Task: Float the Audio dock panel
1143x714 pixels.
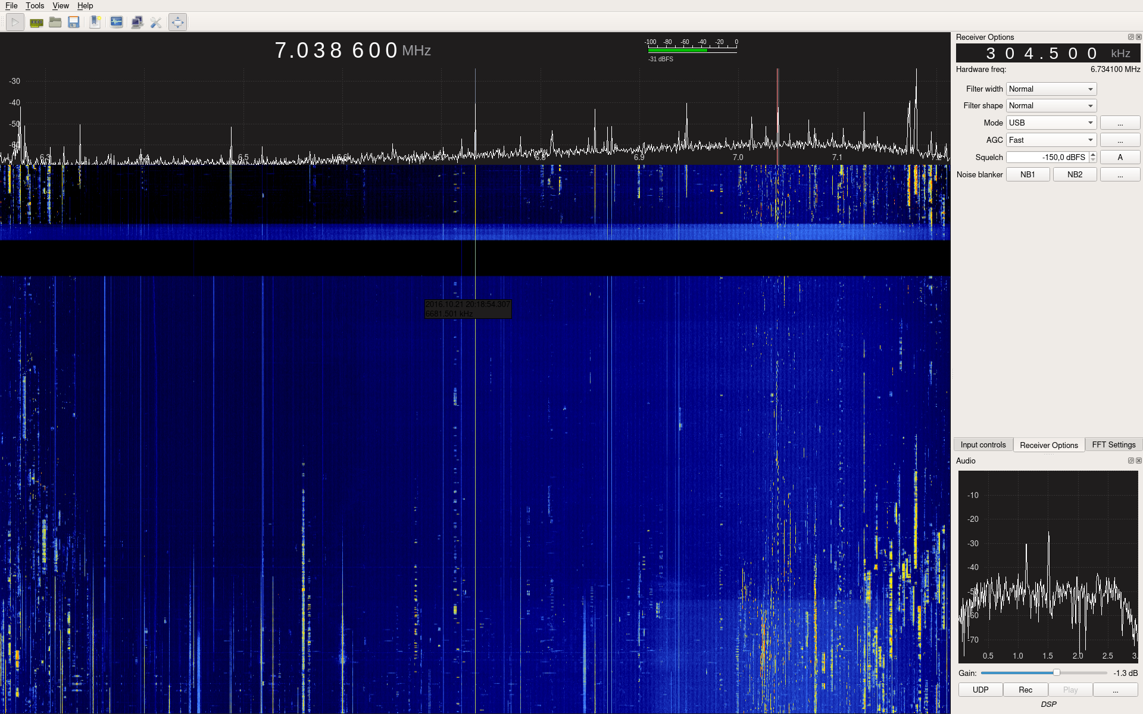Action: click(x=1130, y=461)
